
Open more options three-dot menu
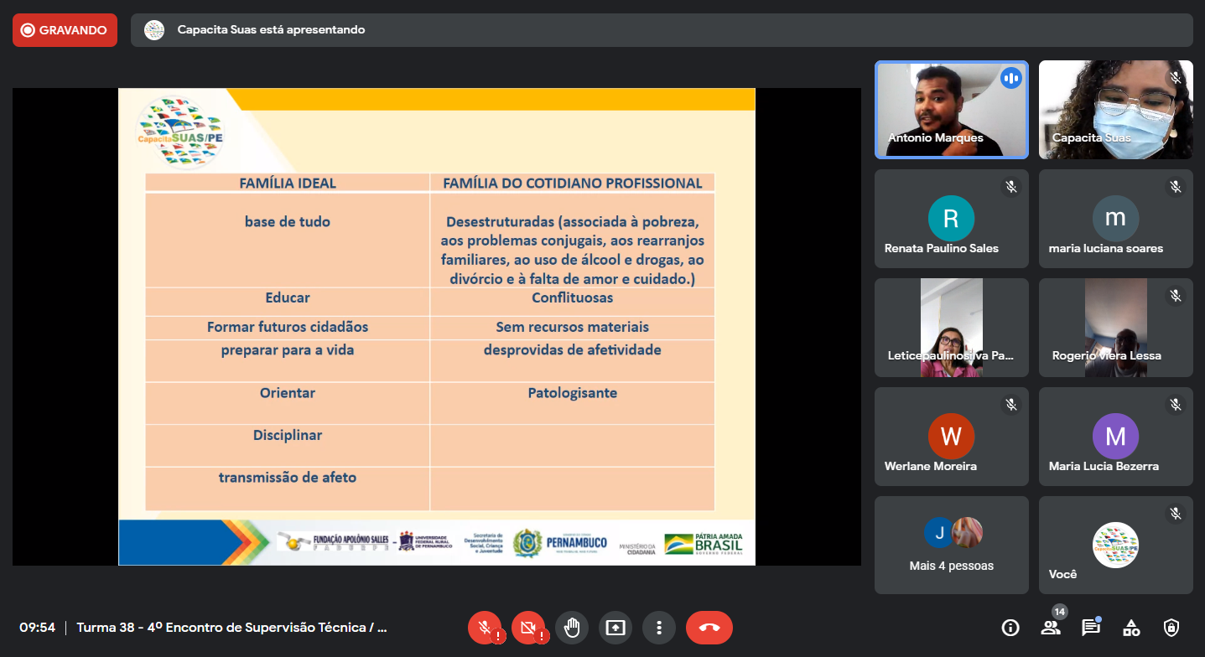point(659,628)
